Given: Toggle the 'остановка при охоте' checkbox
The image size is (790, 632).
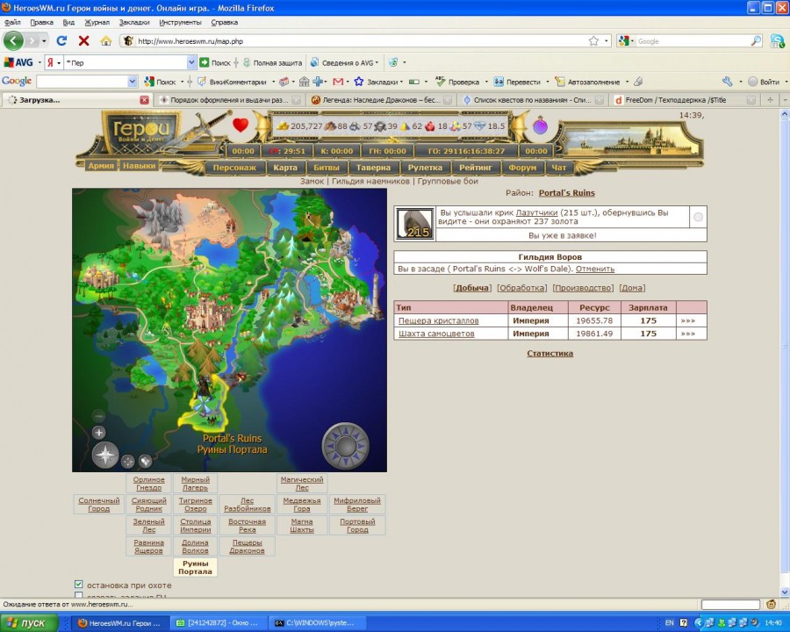Looking at the screenshot, I should 79,585.
